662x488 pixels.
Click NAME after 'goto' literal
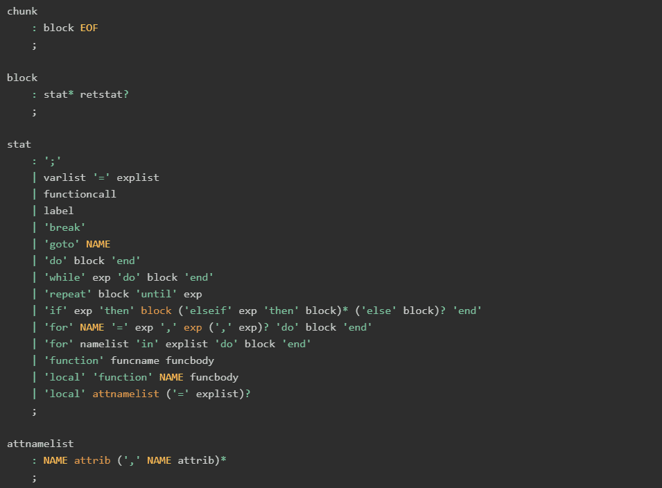point(98,244)
